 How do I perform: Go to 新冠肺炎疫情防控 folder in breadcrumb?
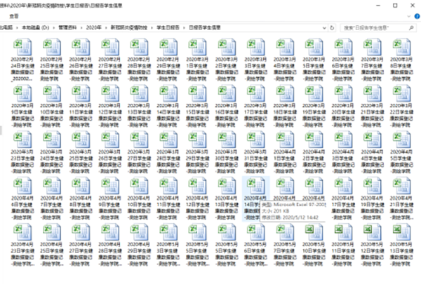129,27
